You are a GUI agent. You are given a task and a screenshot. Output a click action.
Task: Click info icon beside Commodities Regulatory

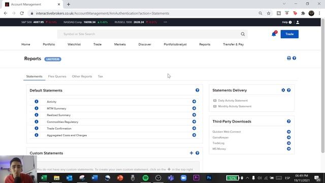coord(37,121)
